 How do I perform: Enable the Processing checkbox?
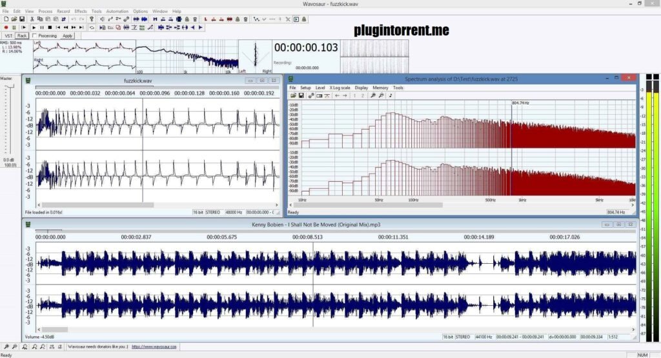click(35, 36)
